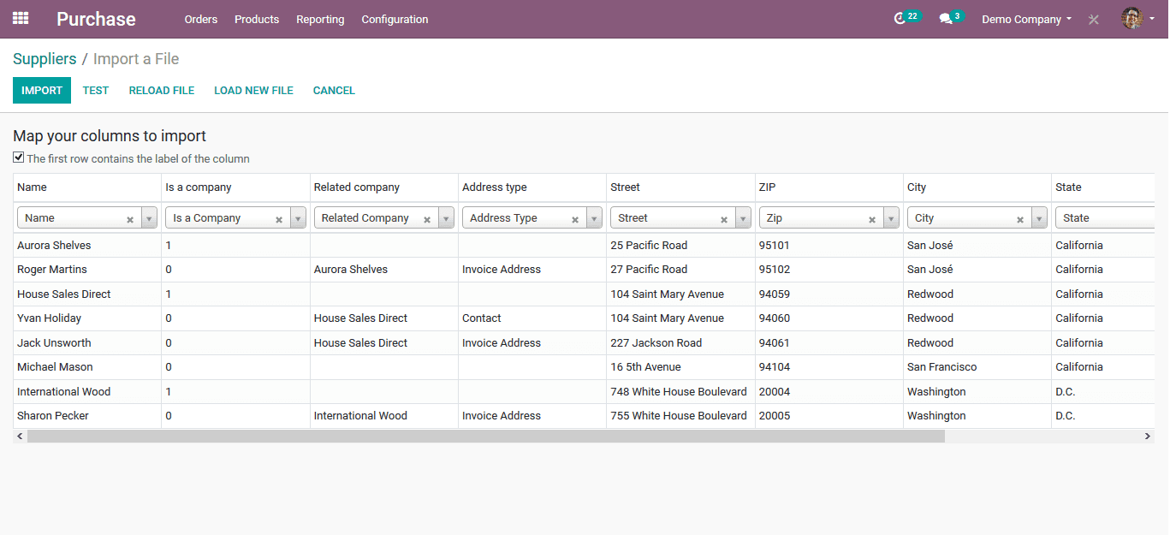
Task: Clear the Address Type mapping x
Action: pyautogui.click(x=575, y=219)
